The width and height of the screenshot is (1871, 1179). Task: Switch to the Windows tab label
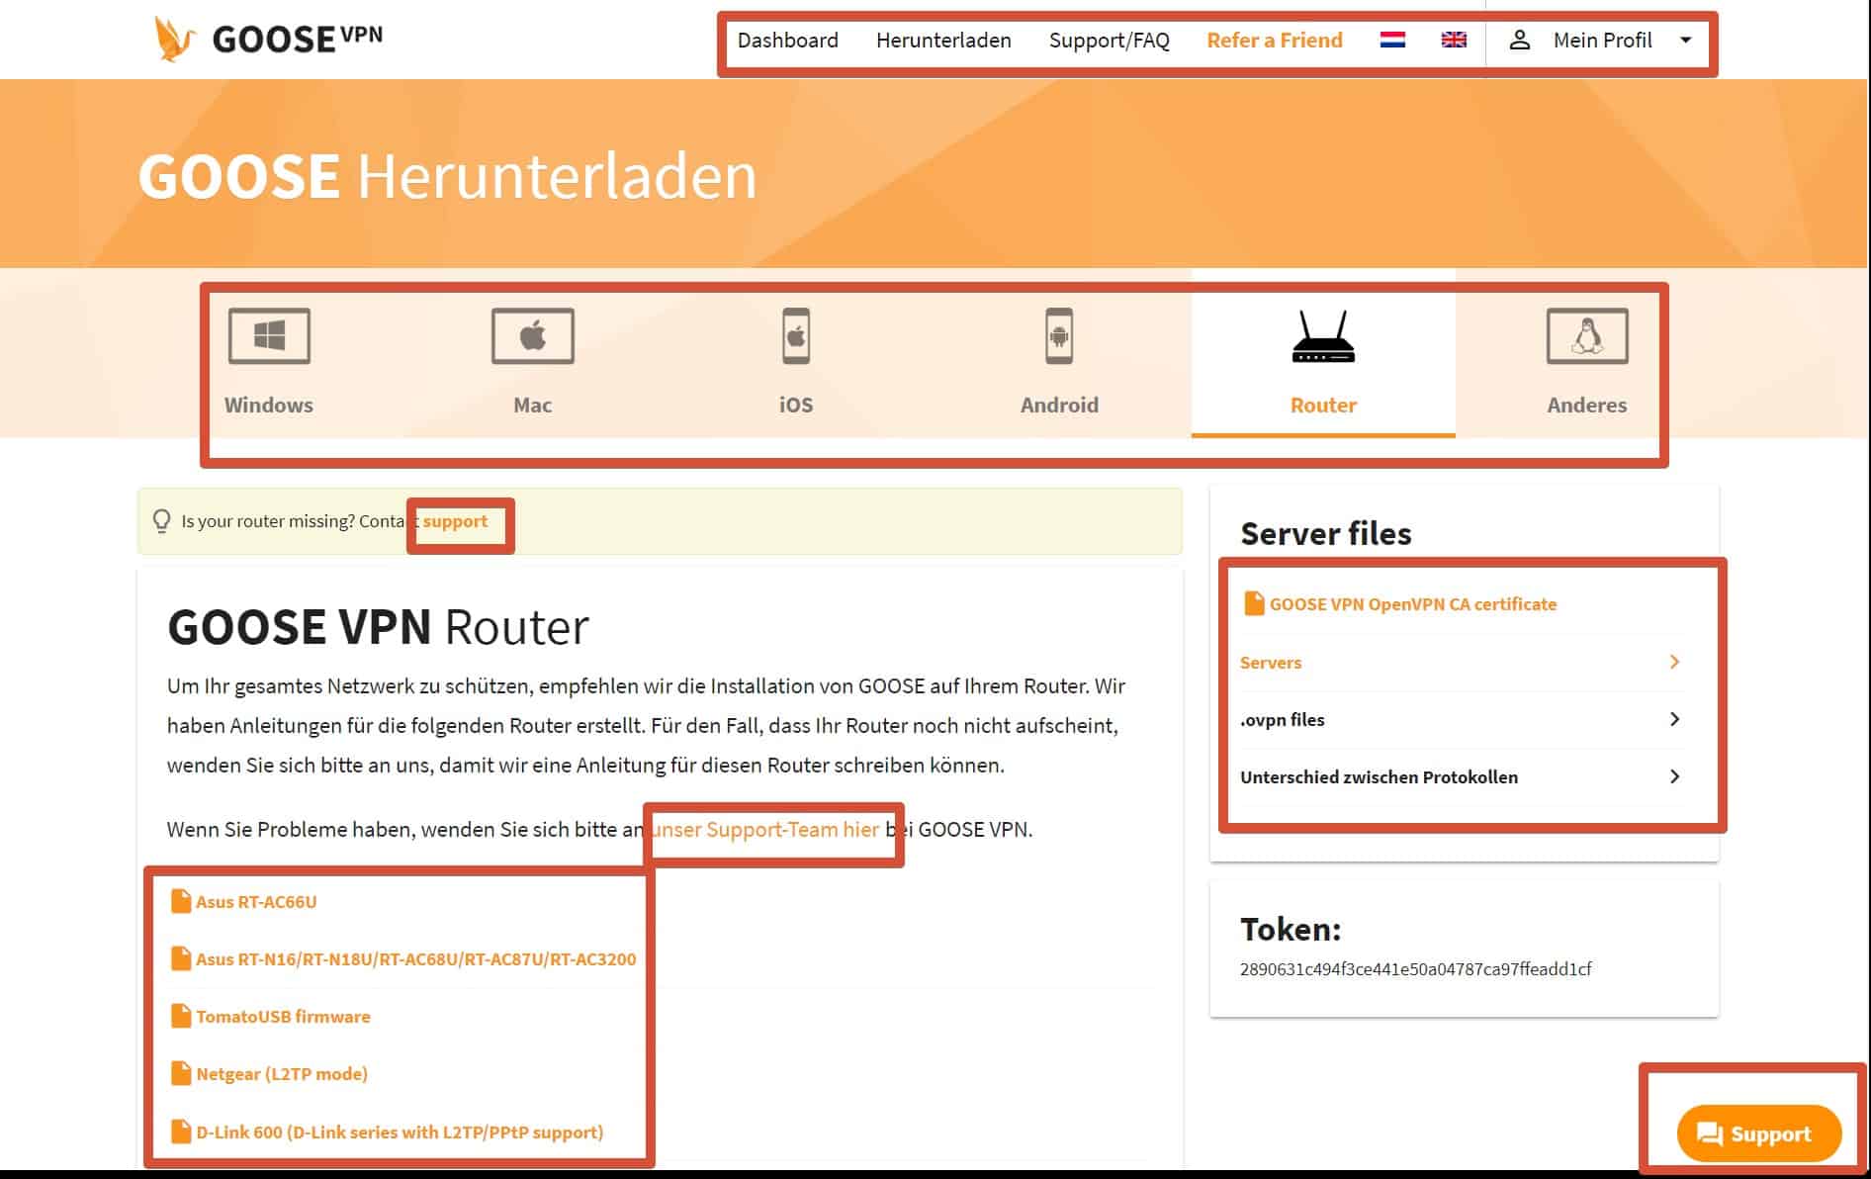click(x=269, y=405)
